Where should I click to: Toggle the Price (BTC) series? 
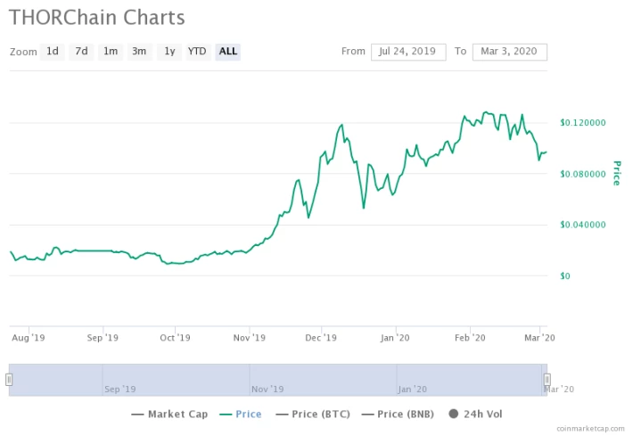click(x=313, y=414)
